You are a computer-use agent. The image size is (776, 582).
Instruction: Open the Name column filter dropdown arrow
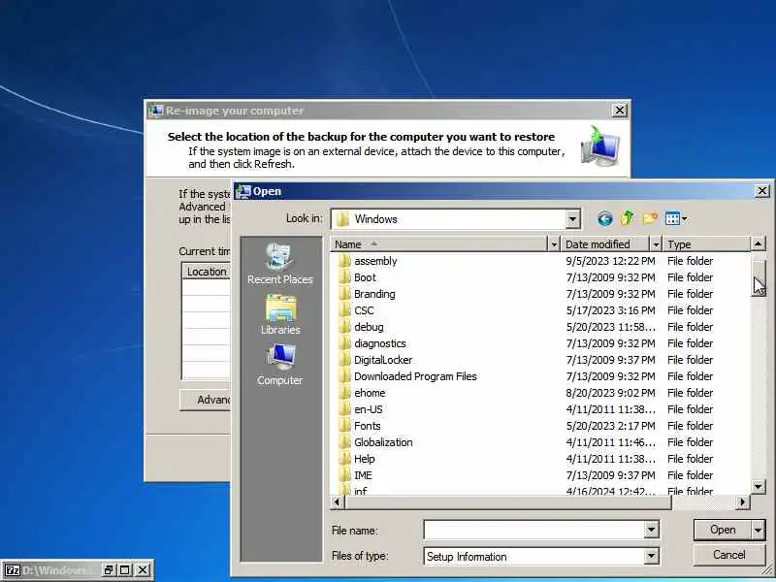[x=554, y=244]
